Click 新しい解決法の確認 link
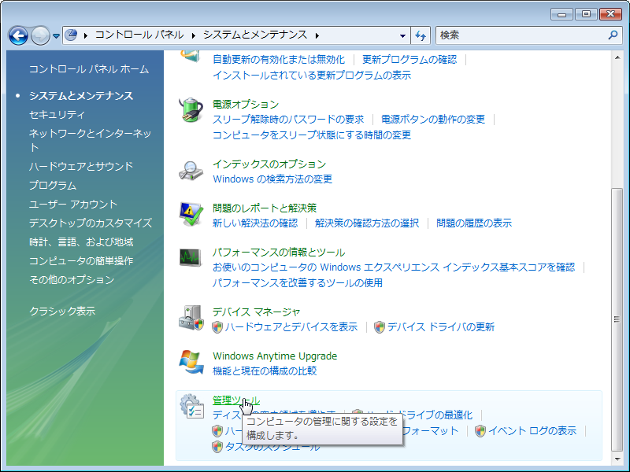 coord(255,223)
